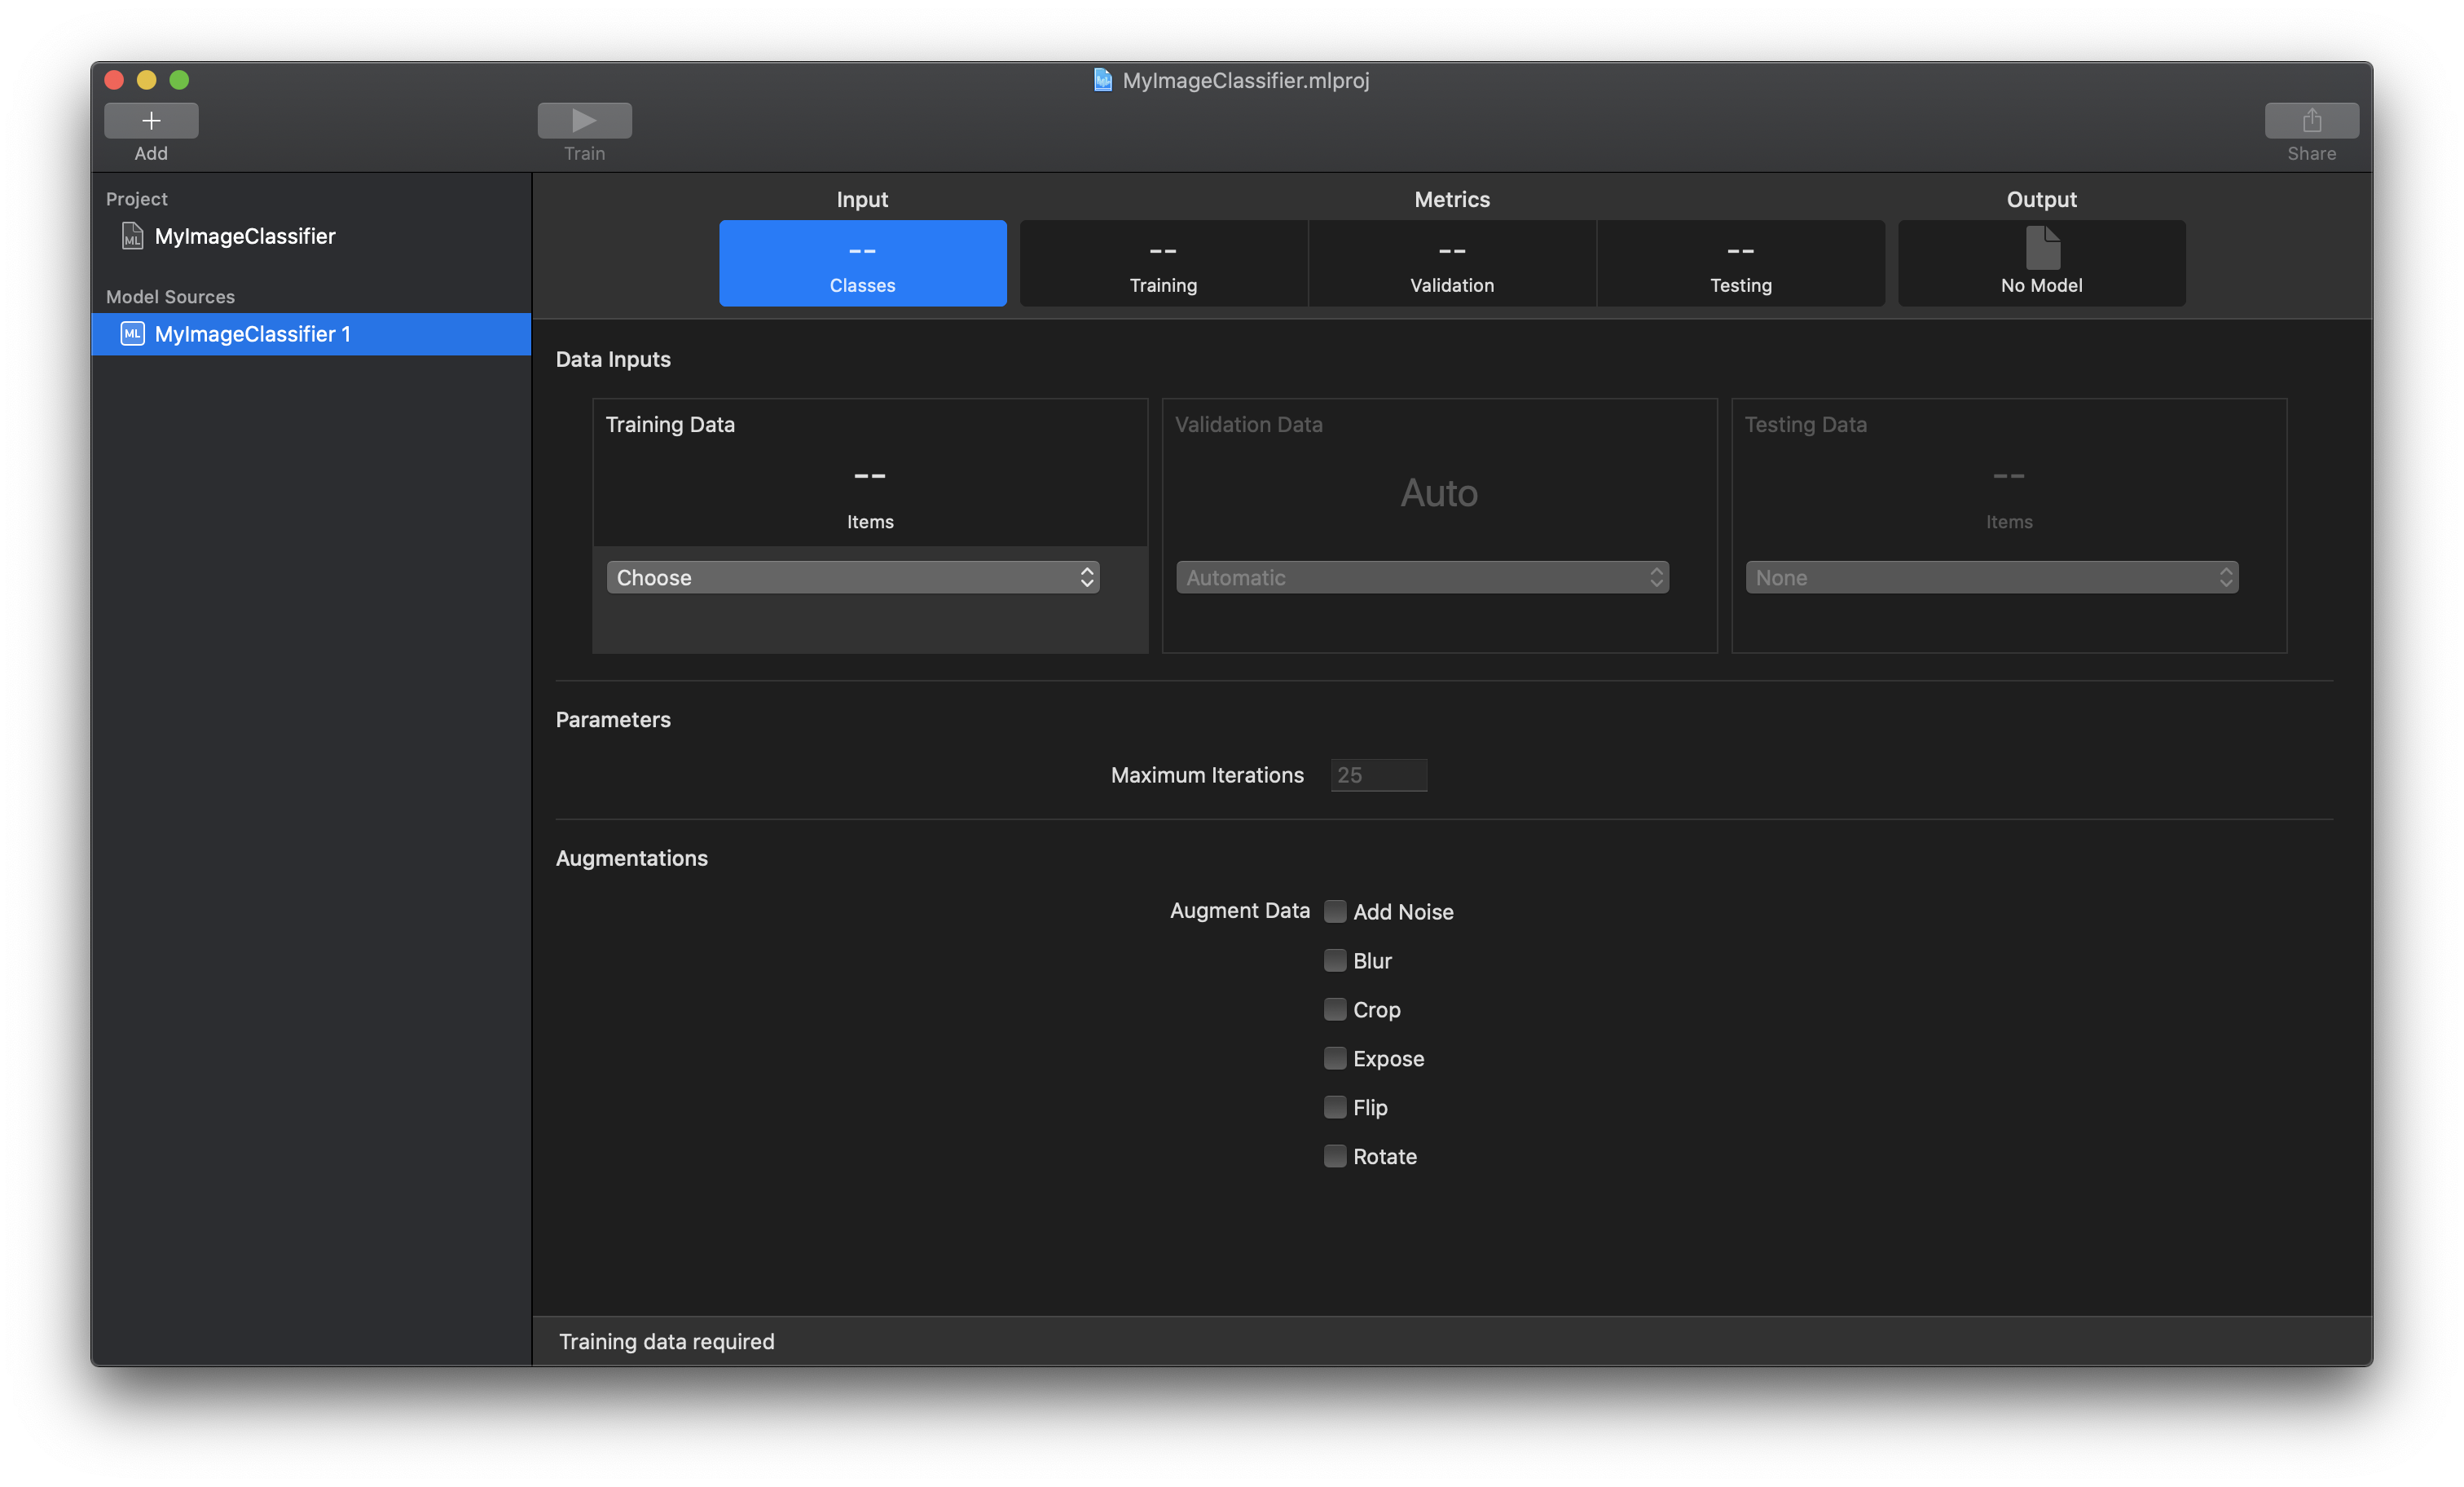Enable the Add Noise augmentation
Viewport: 2464px width, 1487px height.
1335,911
